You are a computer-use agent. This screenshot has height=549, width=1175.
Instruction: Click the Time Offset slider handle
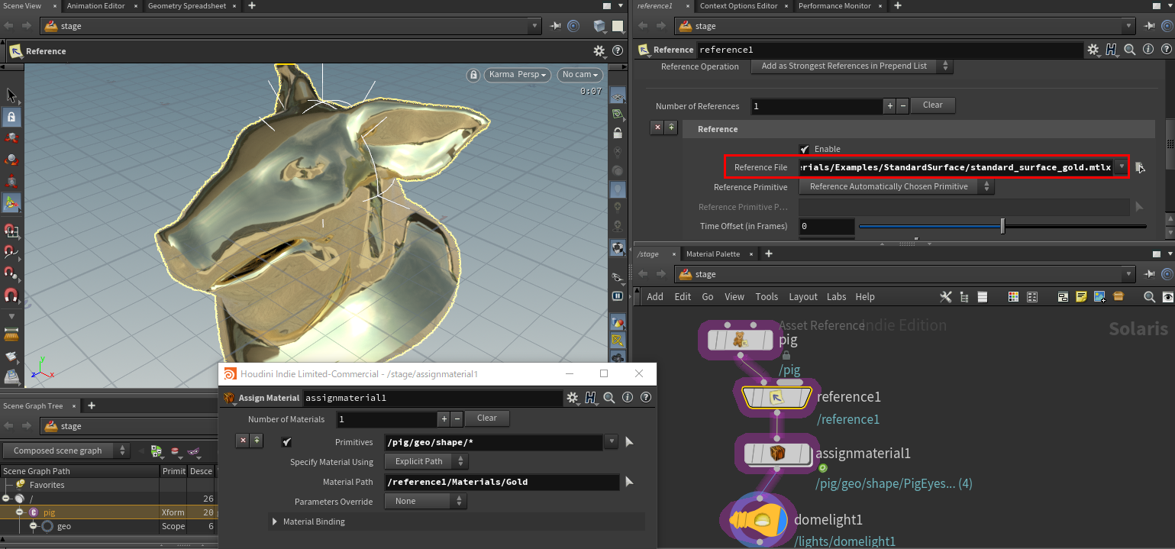click(1002, 226)
